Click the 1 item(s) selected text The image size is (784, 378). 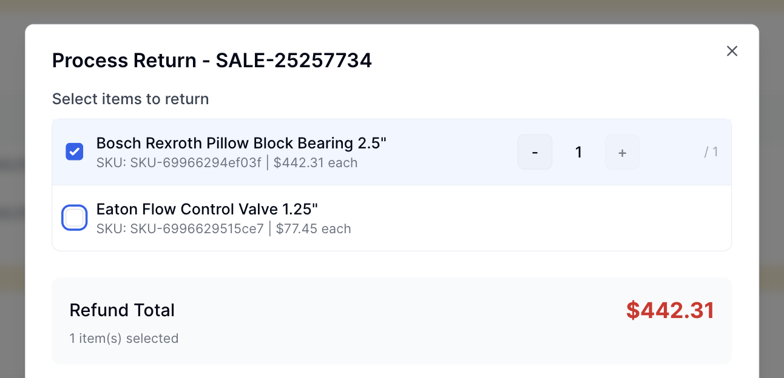tap(124, 339)
